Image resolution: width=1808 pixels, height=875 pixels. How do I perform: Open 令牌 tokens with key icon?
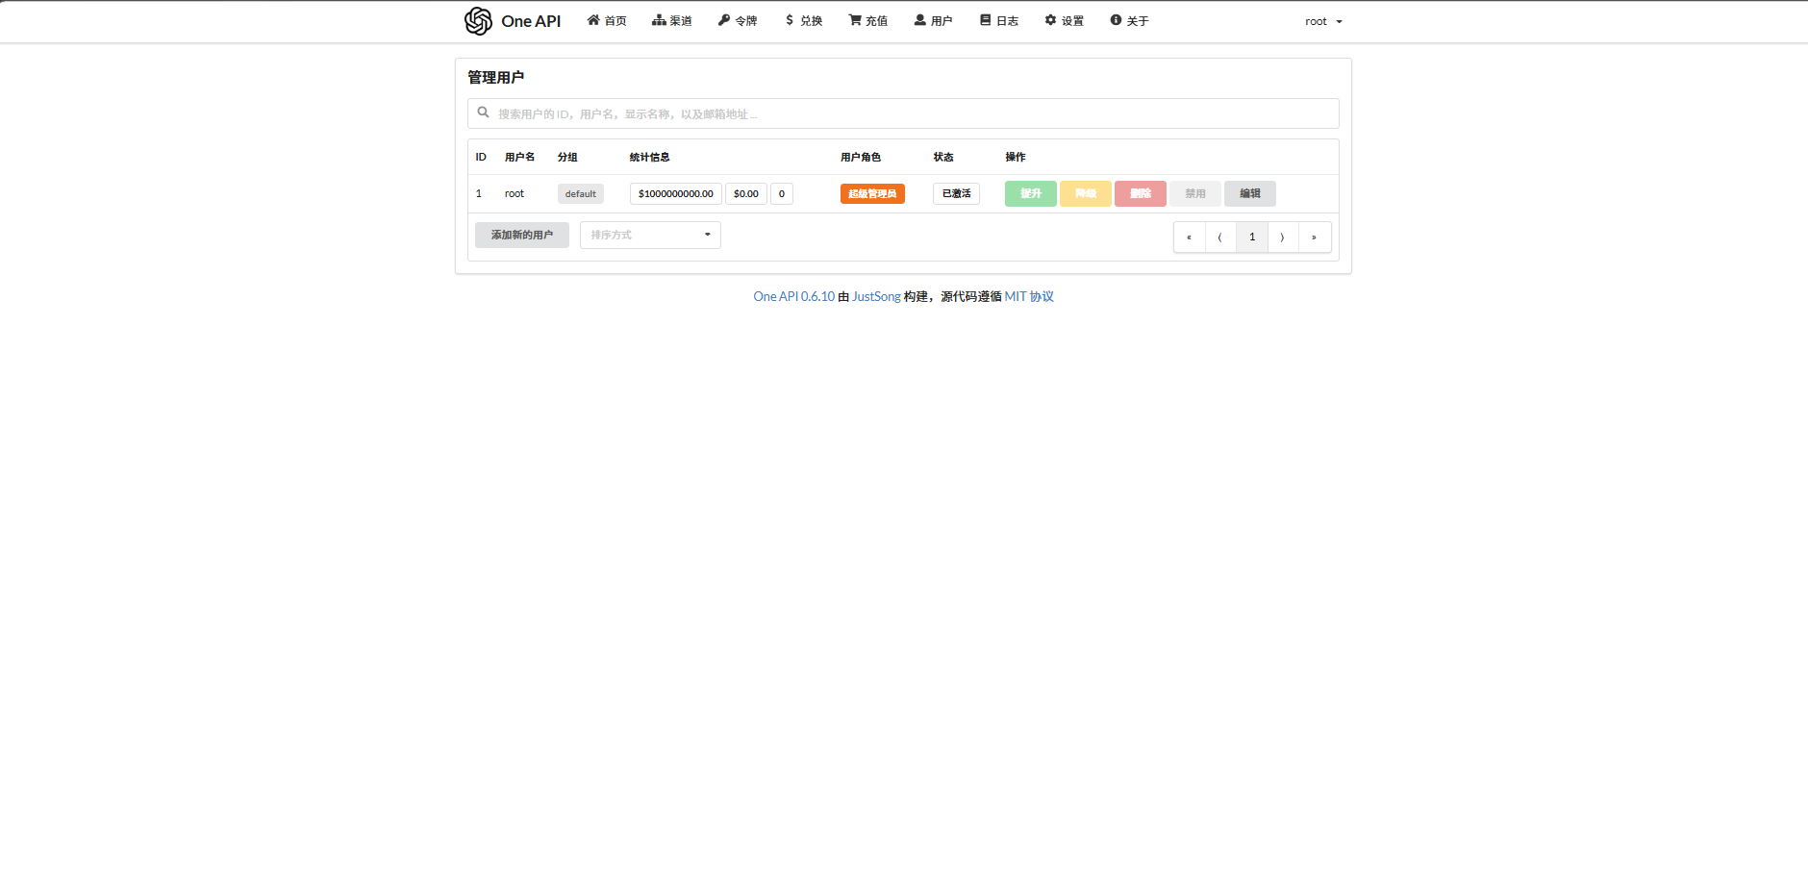click(738, 21)
